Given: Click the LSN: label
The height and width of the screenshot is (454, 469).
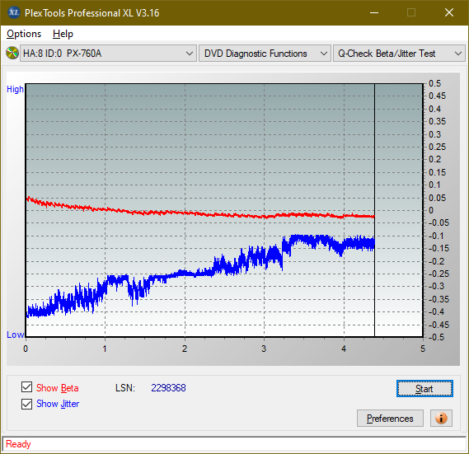Looking at the screenshot, I should pyautogui.click(x=125, y=388).
